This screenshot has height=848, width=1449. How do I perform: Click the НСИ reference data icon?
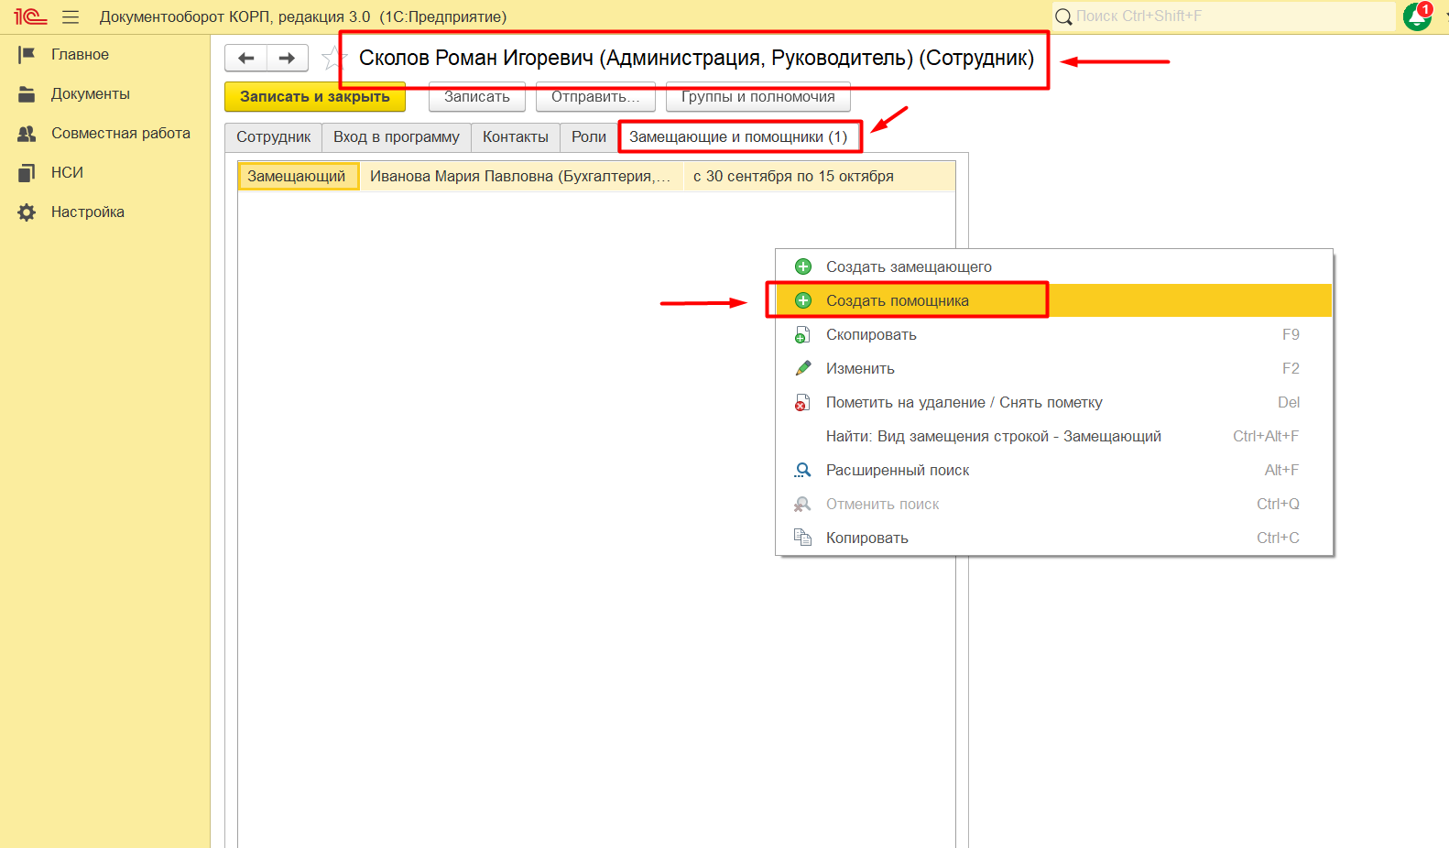tap(27, 173)
